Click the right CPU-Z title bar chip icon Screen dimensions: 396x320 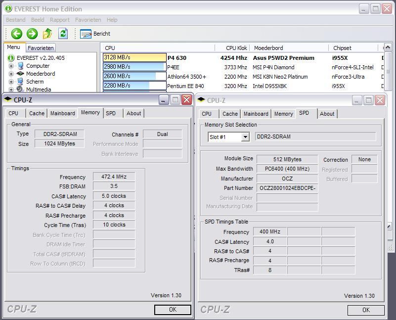point(201,100)
